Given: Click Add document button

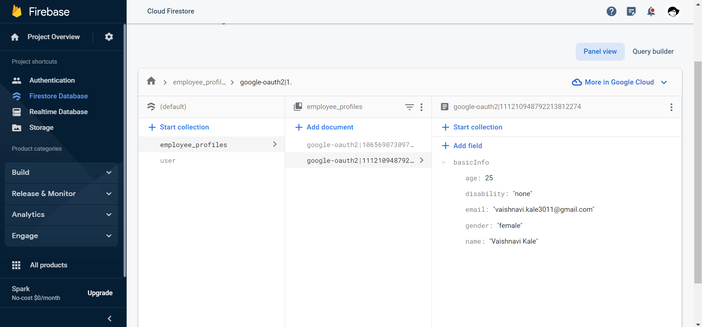Looking at the screenshot, I should pos(324,127).
